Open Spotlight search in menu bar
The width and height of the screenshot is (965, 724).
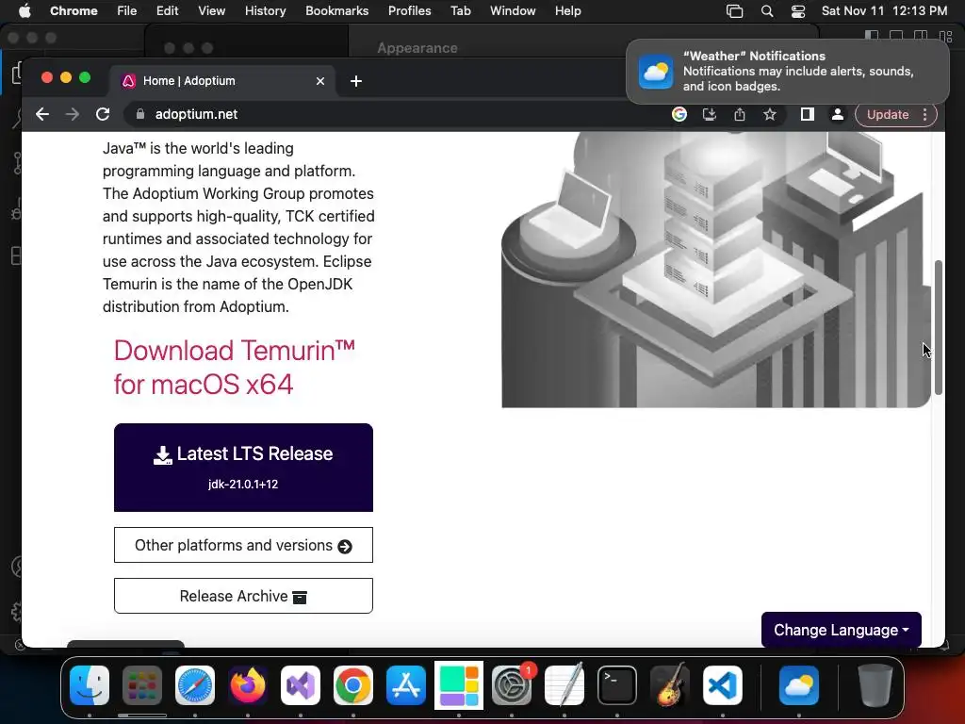tap(767, 11)
